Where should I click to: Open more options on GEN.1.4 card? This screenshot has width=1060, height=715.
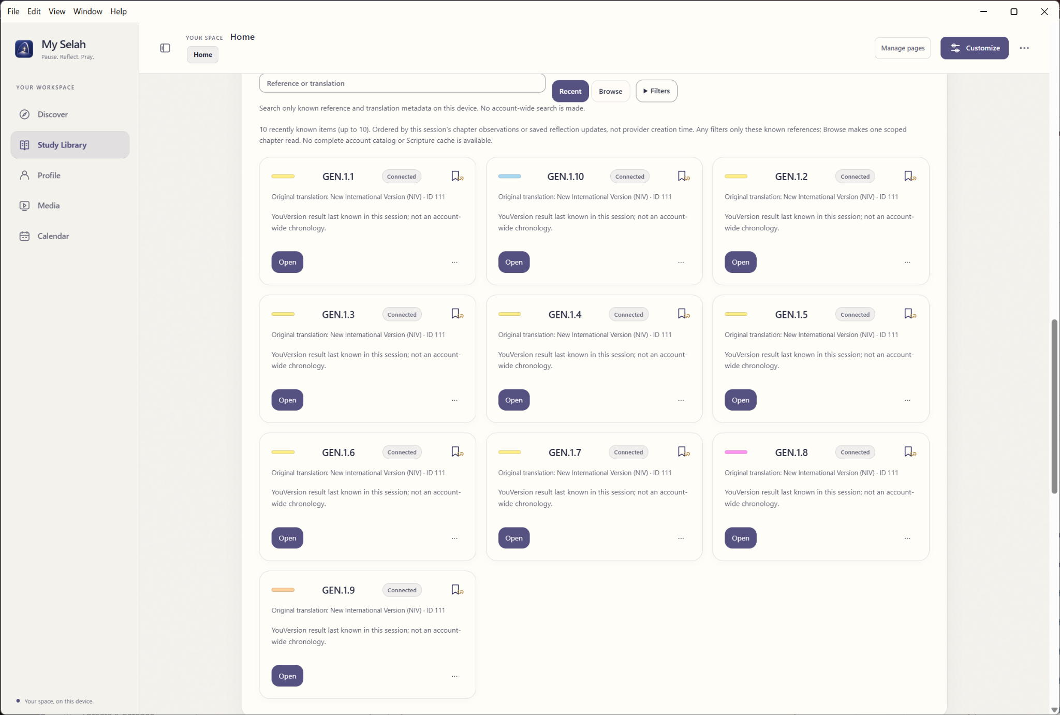coord(681,400)
